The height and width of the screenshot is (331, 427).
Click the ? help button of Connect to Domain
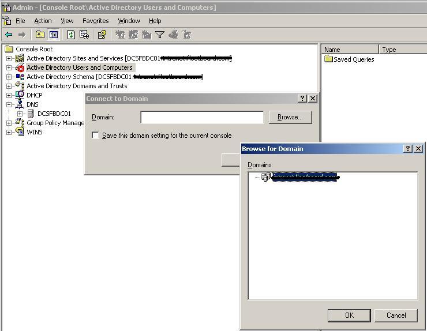click(x=302, y=98)
